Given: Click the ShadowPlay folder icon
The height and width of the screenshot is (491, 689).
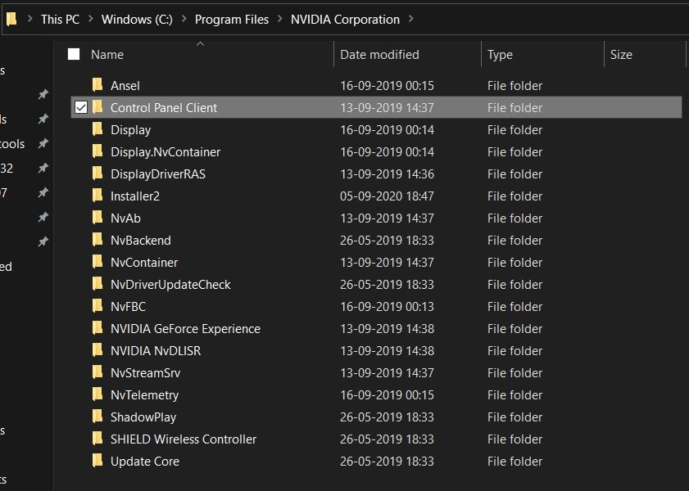Looking at the screenshot, I should click(97, 416).
